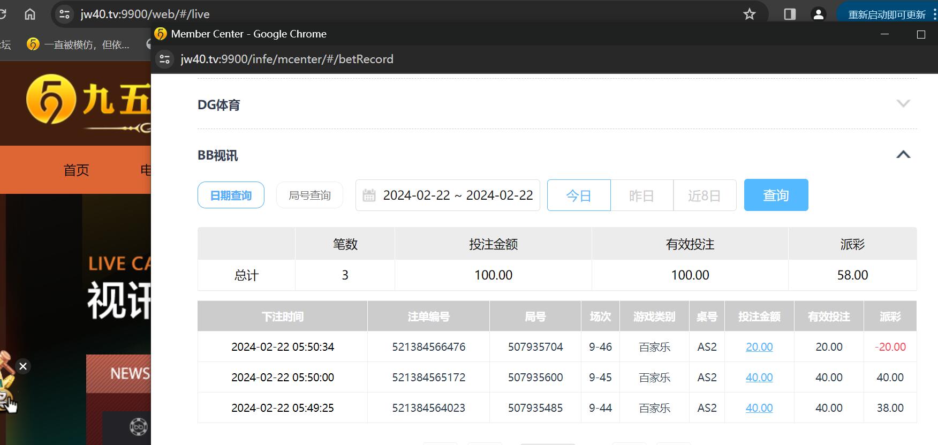Click round number 507935704

535,346
